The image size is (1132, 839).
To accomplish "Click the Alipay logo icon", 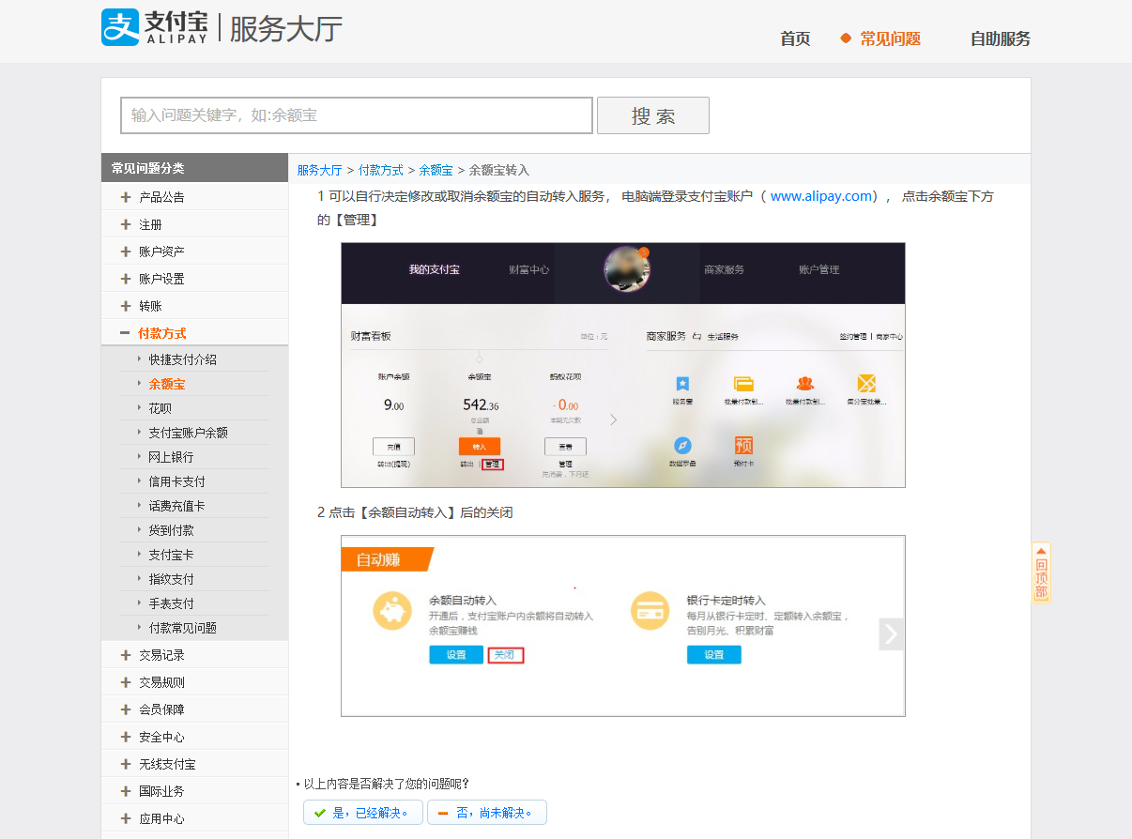I will (x=120, y=27).
